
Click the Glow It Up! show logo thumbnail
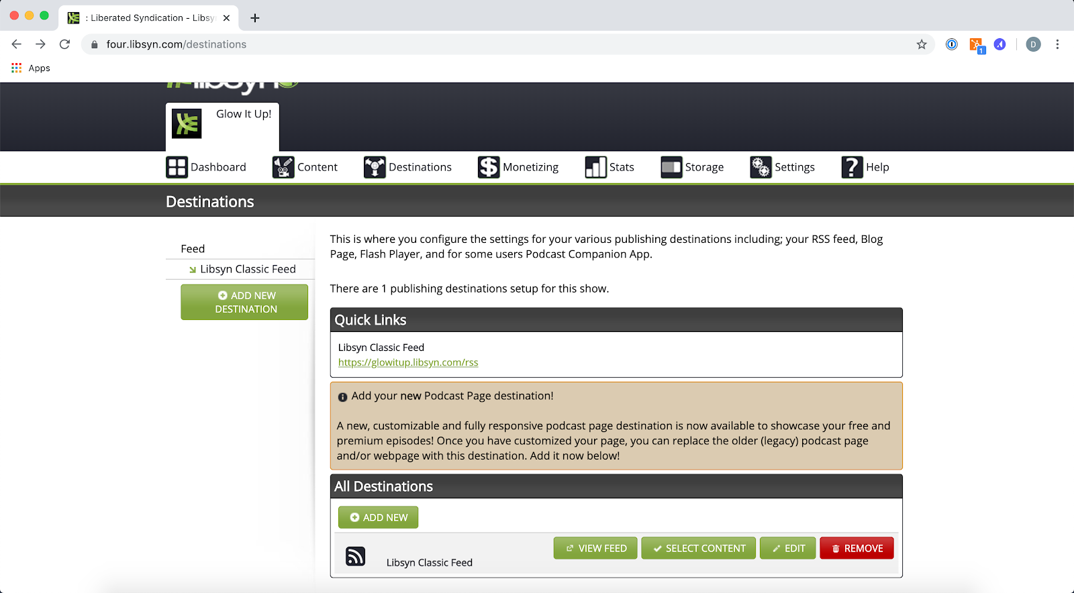pos(187,123)
